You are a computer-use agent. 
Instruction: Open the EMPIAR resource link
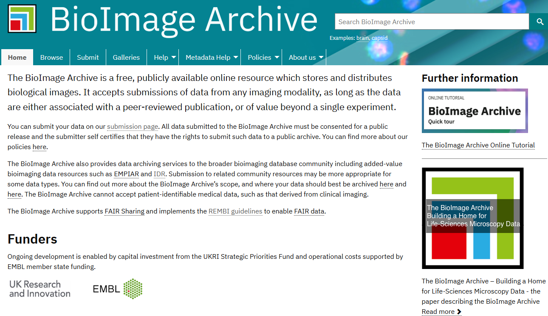click(x=126, y=174)
